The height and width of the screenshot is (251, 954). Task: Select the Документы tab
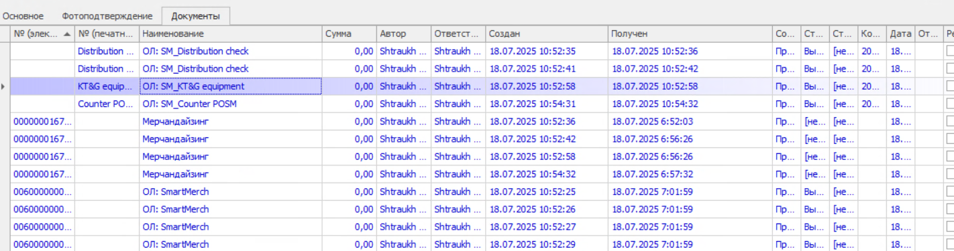[x=197, y=15]
